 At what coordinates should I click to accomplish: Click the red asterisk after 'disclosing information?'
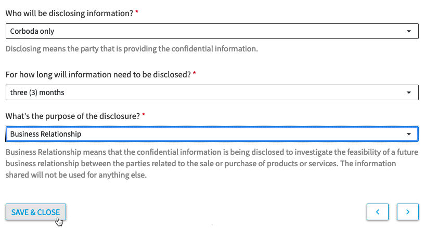click(x=137, y=12)
